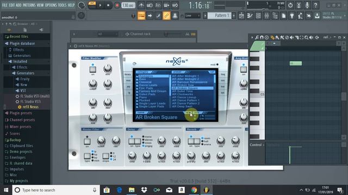The width and height of the screenshot is (348, 195).
Task: Click the microphone one-click recording icon
Action: pos(307,5)
